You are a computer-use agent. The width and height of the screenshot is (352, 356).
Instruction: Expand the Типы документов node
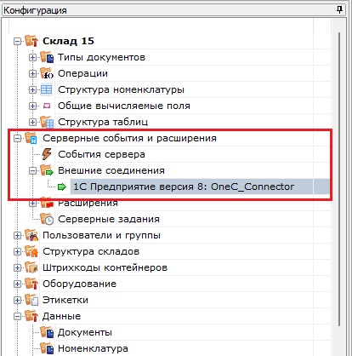32,57
